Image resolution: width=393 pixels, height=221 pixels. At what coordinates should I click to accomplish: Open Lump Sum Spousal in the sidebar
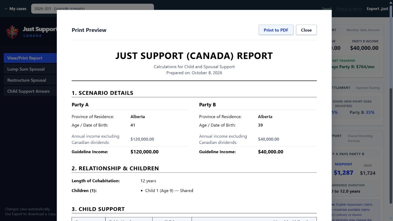(30, 69)
